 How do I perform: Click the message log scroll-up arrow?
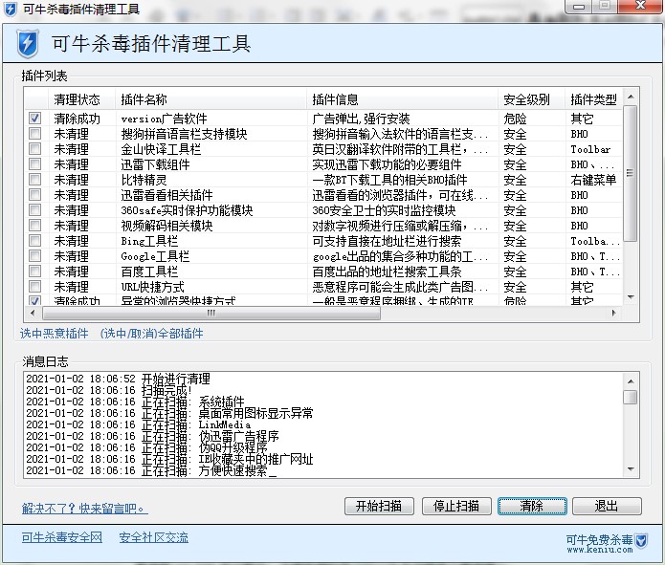pos(631,381)
